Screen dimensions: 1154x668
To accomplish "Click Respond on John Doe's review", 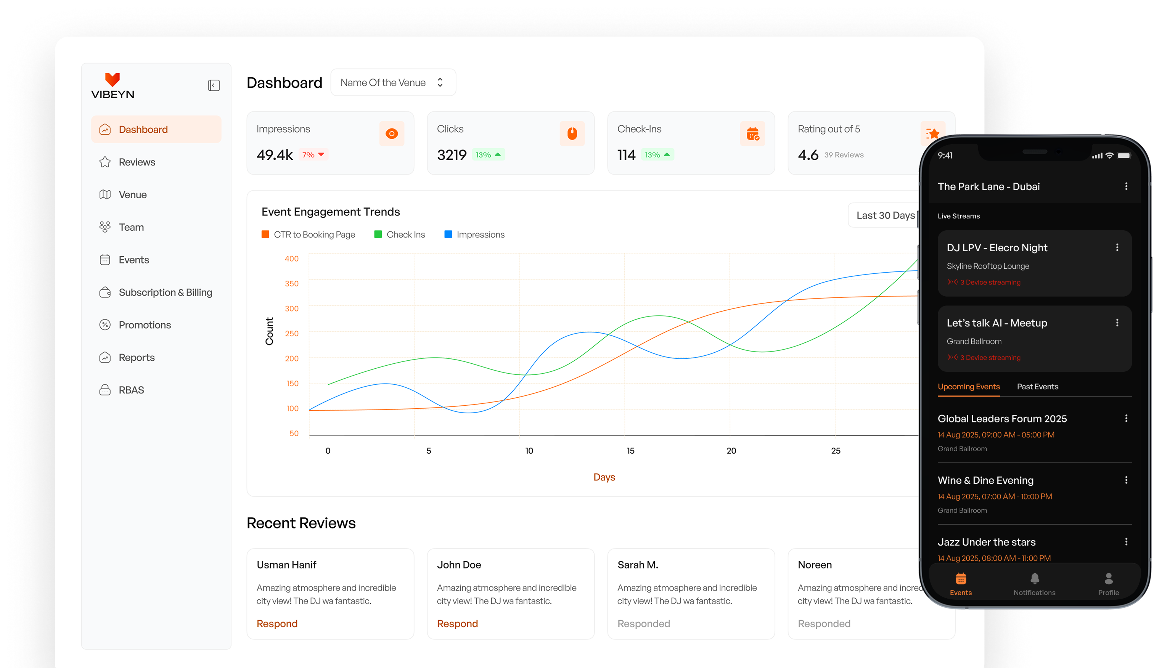I will click(x=457, y=624).
